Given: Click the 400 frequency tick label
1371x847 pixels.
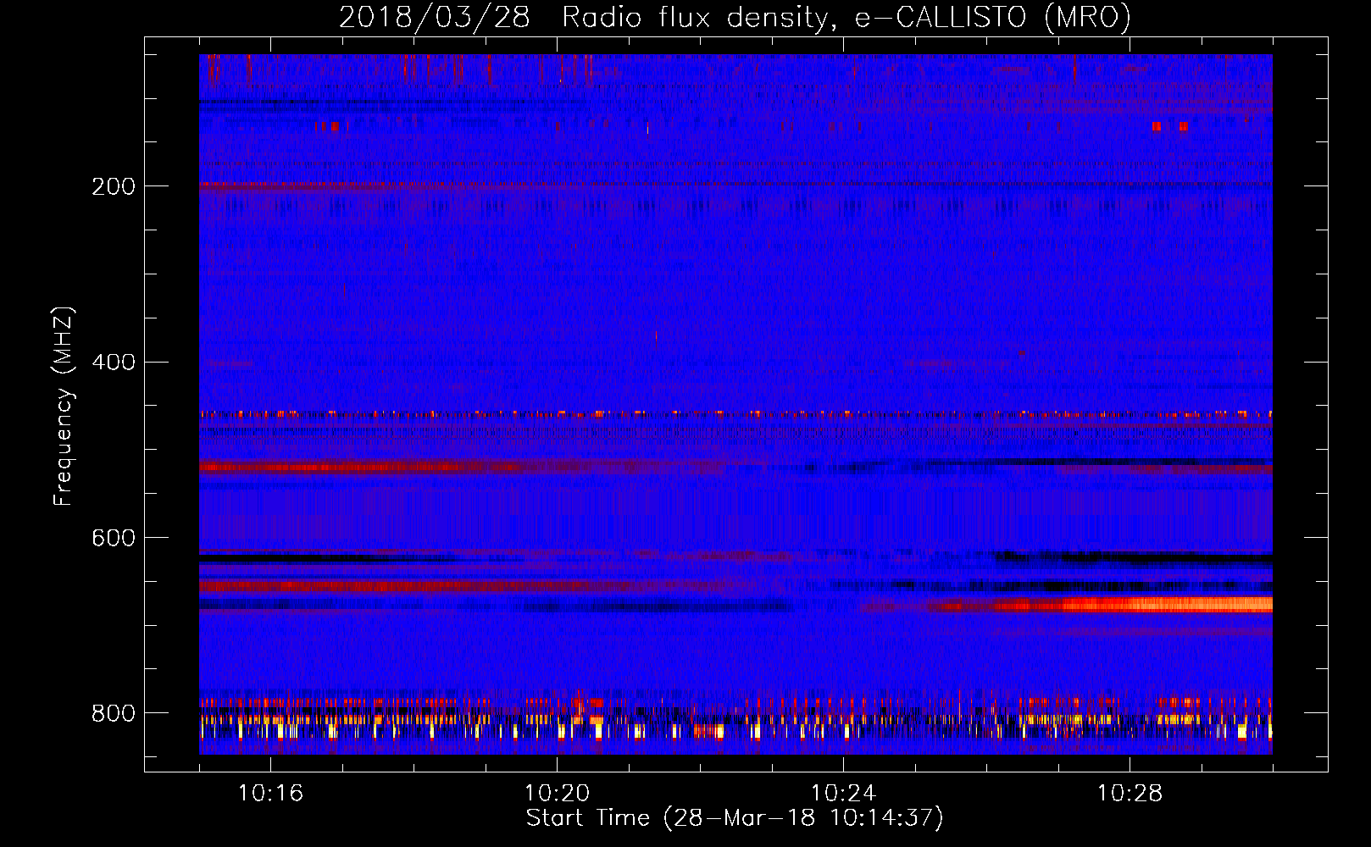Looking at the screenshot, I should click(x=113, y=363).
